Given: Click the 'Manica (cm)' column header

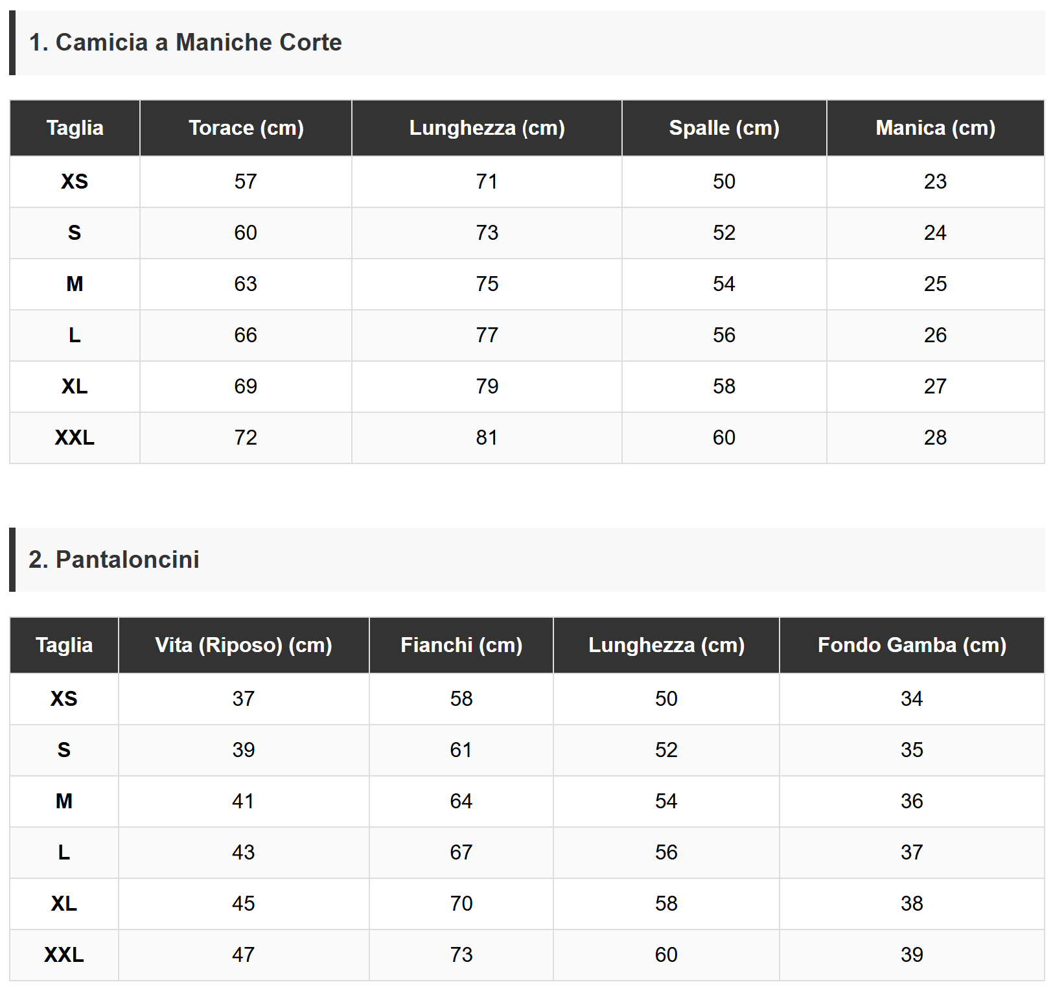Looking at the screenshot, I should (935, 128).
